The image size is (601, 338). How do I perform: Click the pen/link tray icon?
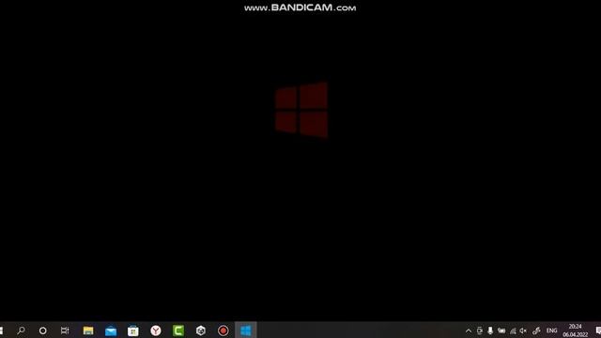(536, 330)
